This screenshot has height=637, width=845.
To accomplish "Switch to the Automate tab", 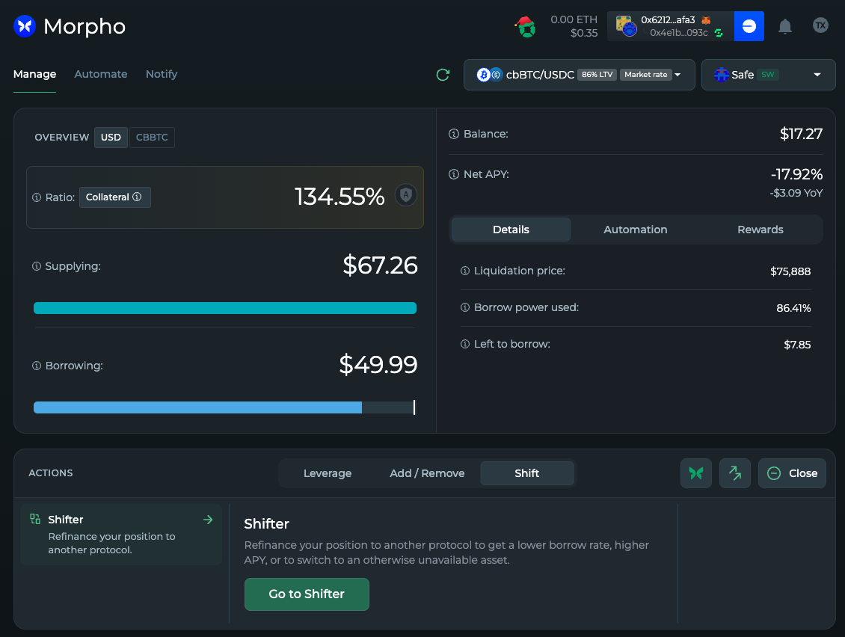I will pyautogui.click(x=101, y=74).
